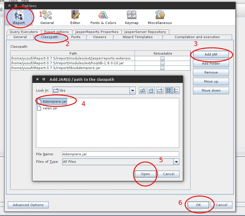Cancel the Options dialog

(222, 205)
